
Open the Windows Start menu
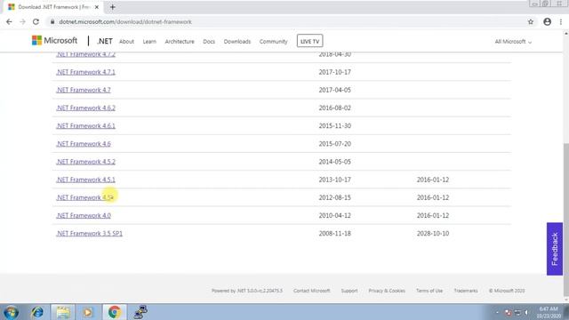click(12, 312)
